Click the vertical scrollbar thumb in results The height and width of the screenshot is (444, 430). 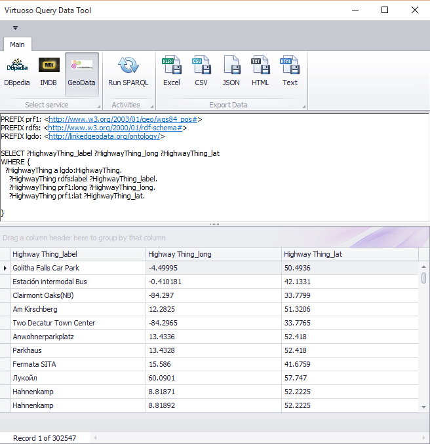pos(423,278)
